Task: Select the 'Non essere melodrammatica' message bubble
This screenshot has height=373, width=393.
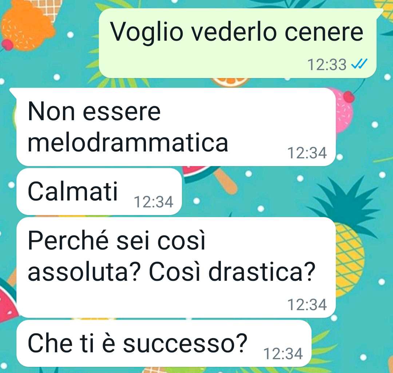Action: [x=176, y=127]
